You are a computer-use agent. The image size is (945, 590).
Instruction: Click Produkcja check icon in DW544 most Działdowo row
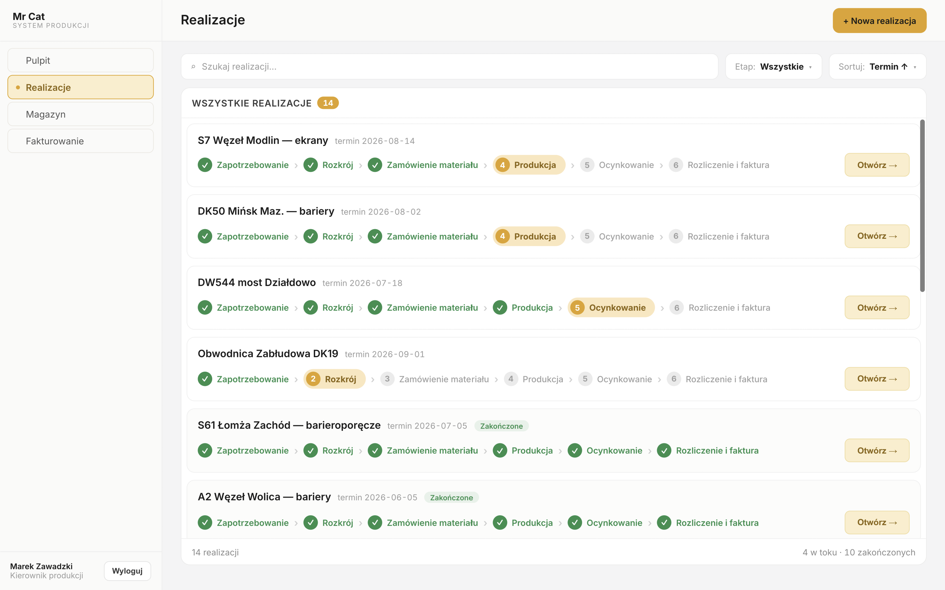point(500,308)
